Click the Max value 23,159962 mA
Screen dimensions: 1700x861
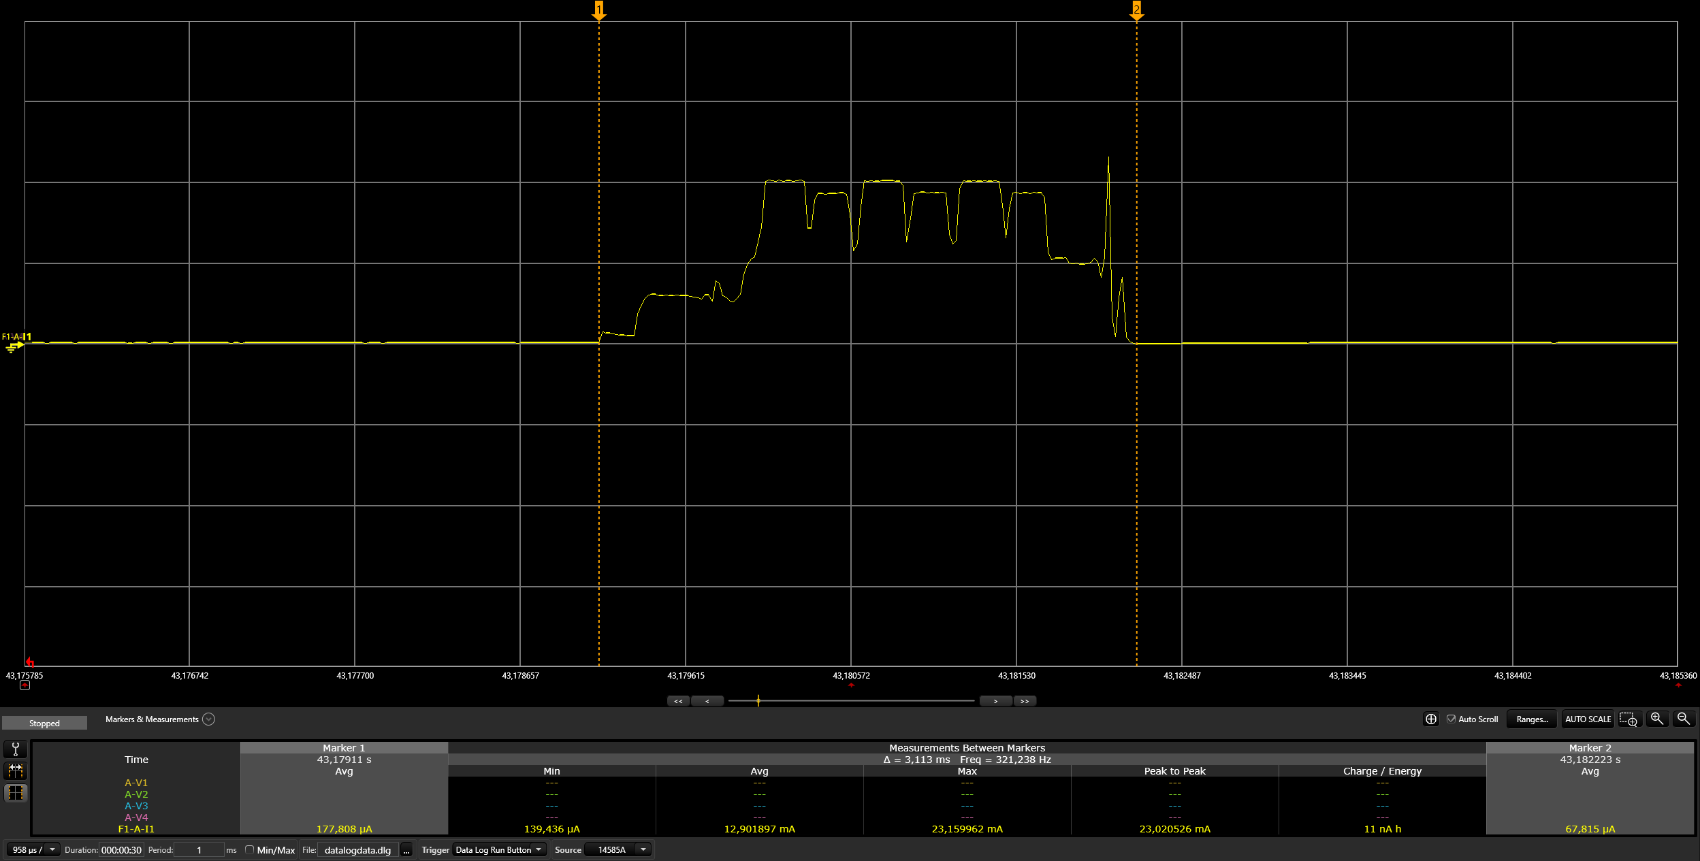click(x=967, y=829)
